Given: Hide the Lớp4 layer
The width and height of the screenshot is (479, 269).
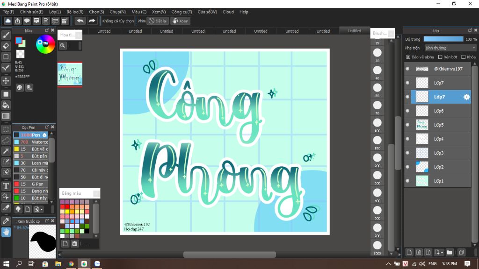Looking at the screenshot, I should pos(407,139).
